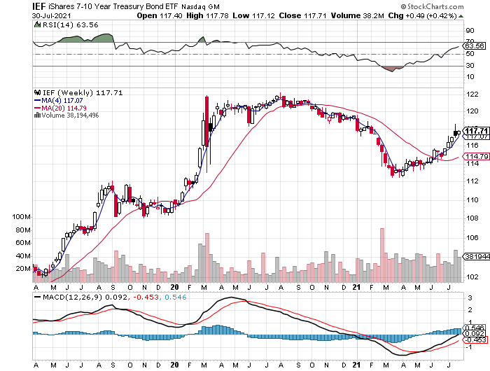490x371 pixels.
Task: Select the Low 117.12 value
Action: coord(253,15)
